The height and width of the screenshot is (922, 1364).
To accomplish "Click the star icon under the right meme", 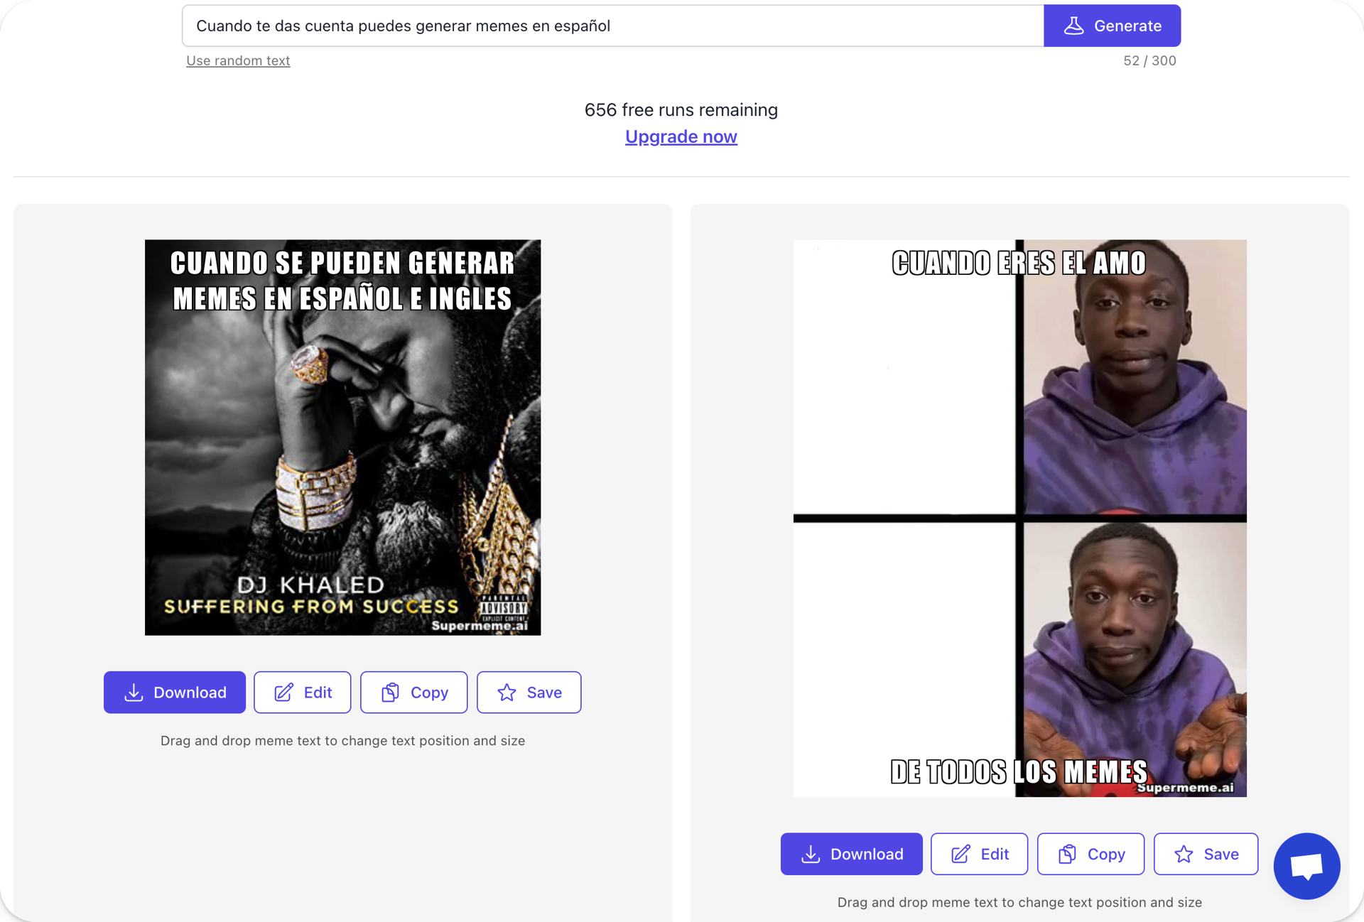I will 1184,854.
